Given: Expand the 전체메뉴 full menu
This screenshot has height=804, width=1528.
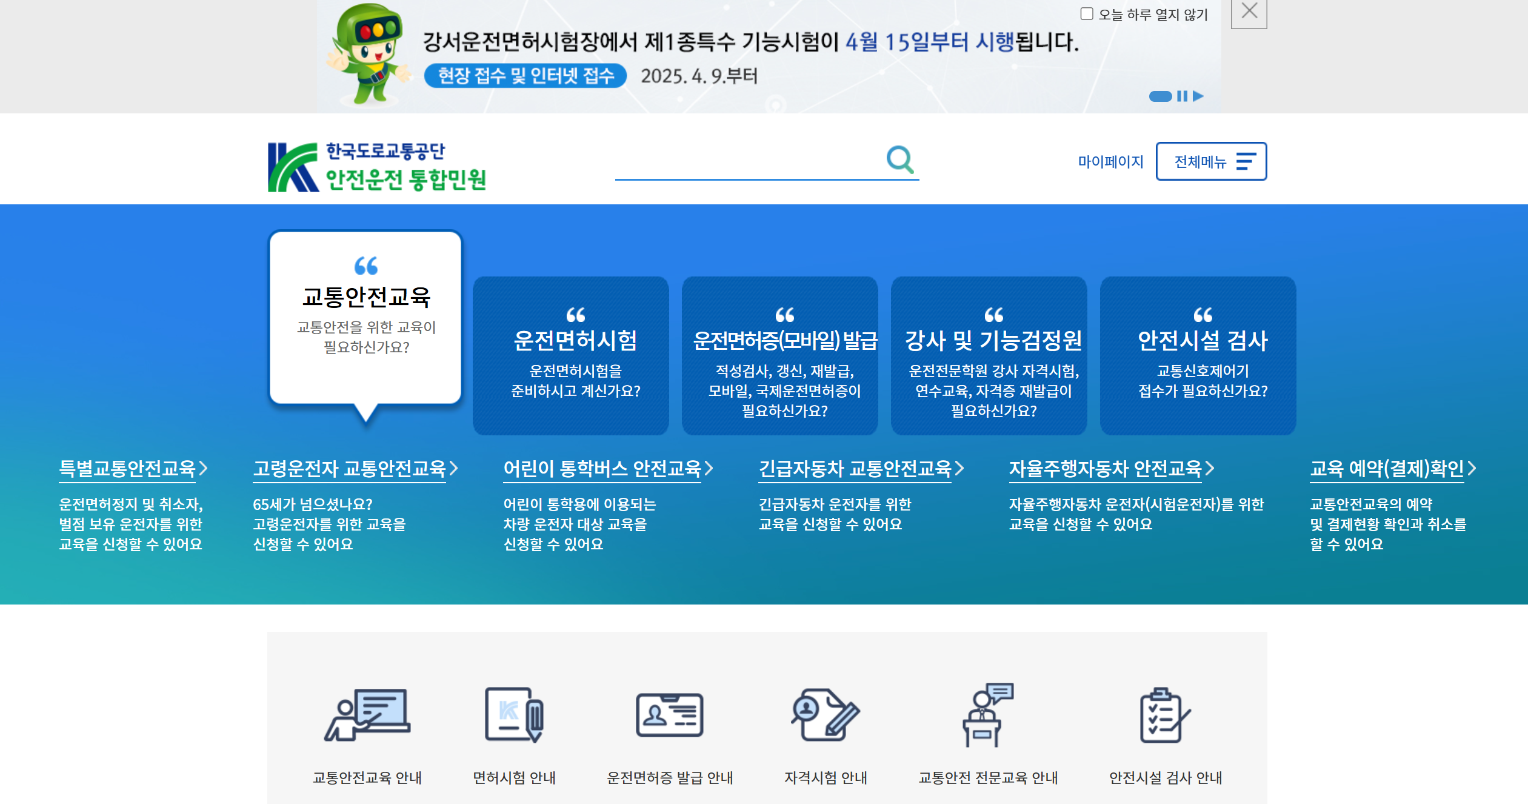Looking at the screenshot, I should 1210,161.
